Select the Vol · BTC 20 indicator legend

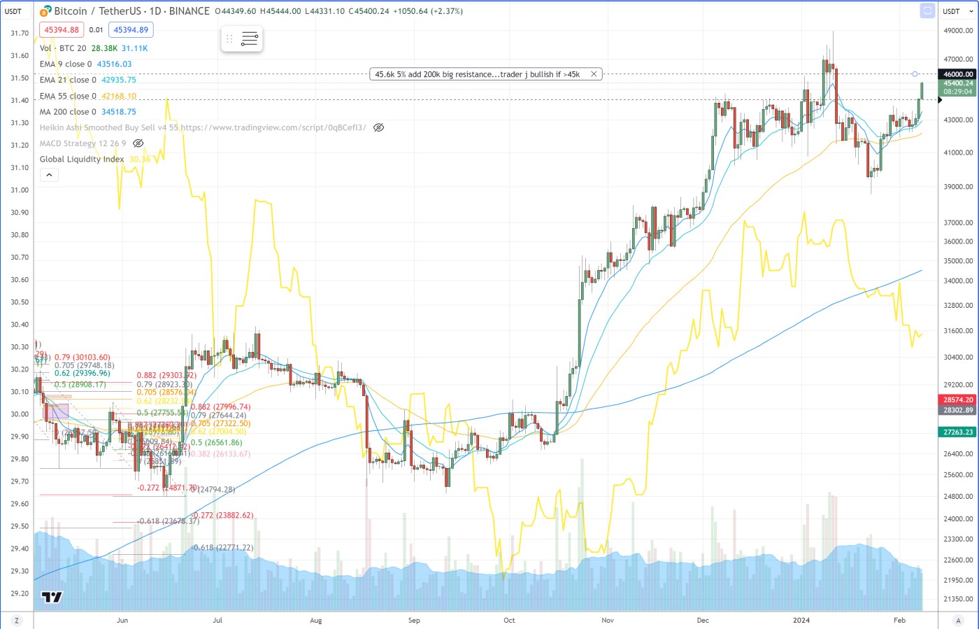[63, 48]
